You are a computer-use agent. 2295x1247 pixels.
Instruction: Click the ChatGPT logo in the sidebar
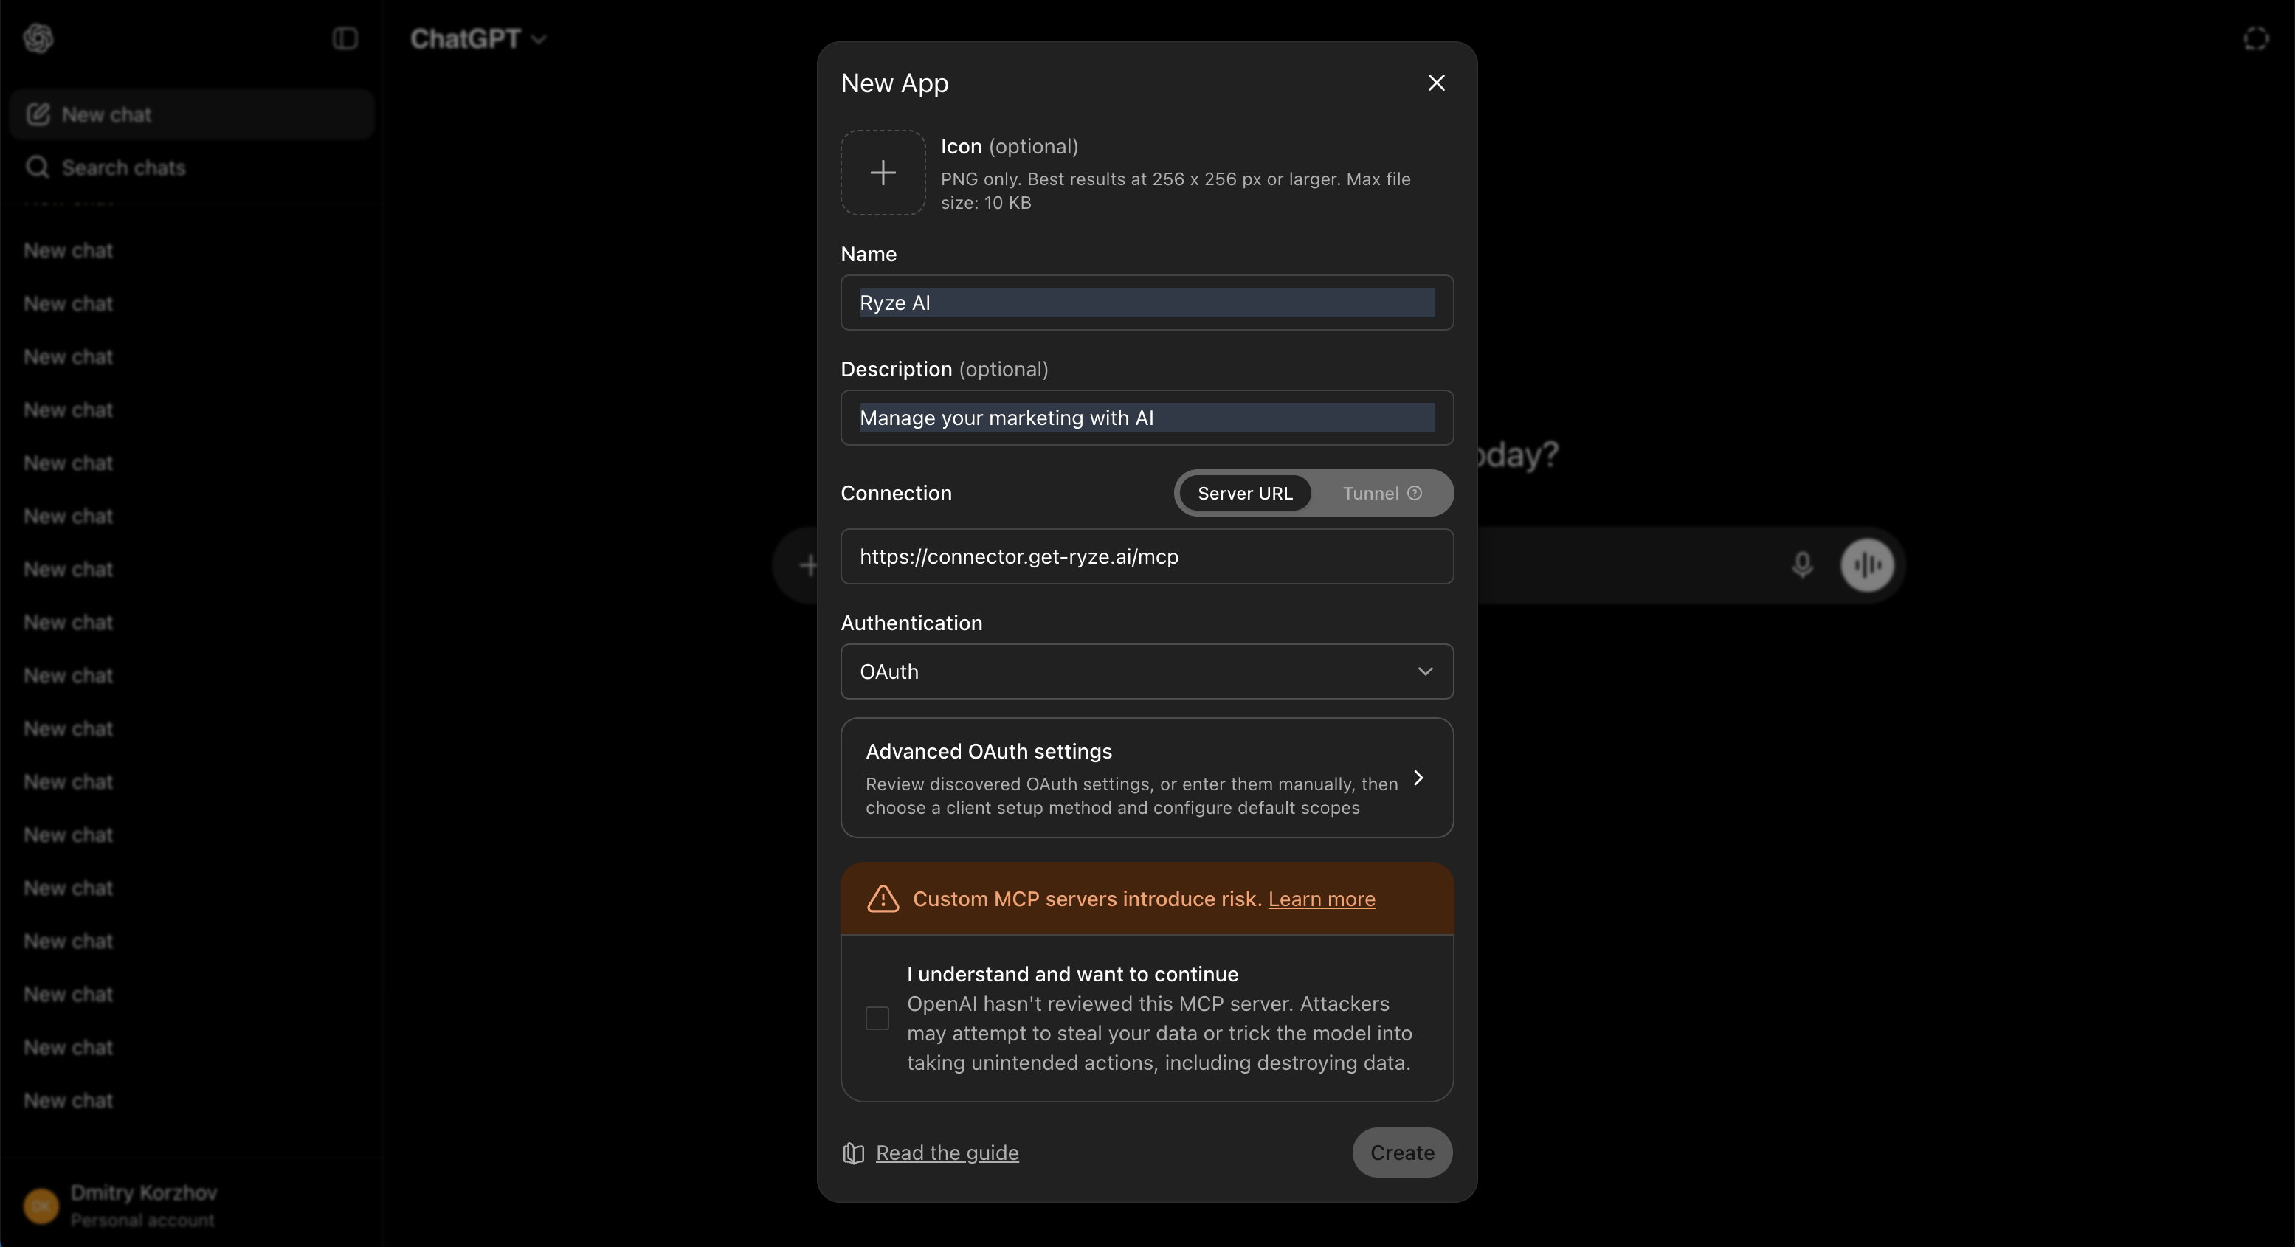[38, 38]
